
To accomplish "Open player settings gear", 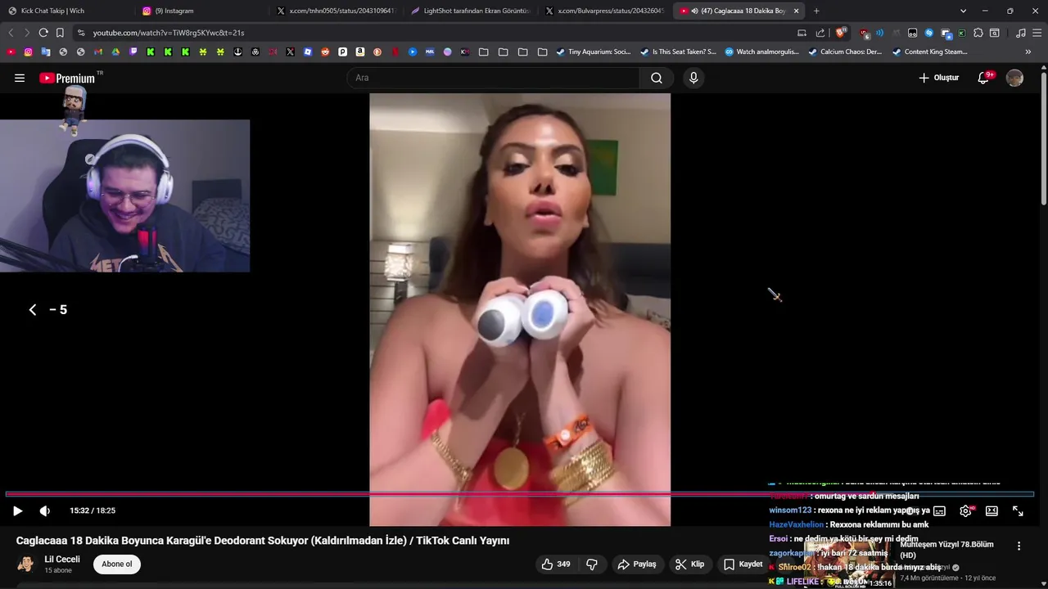I will click(965, 510).
